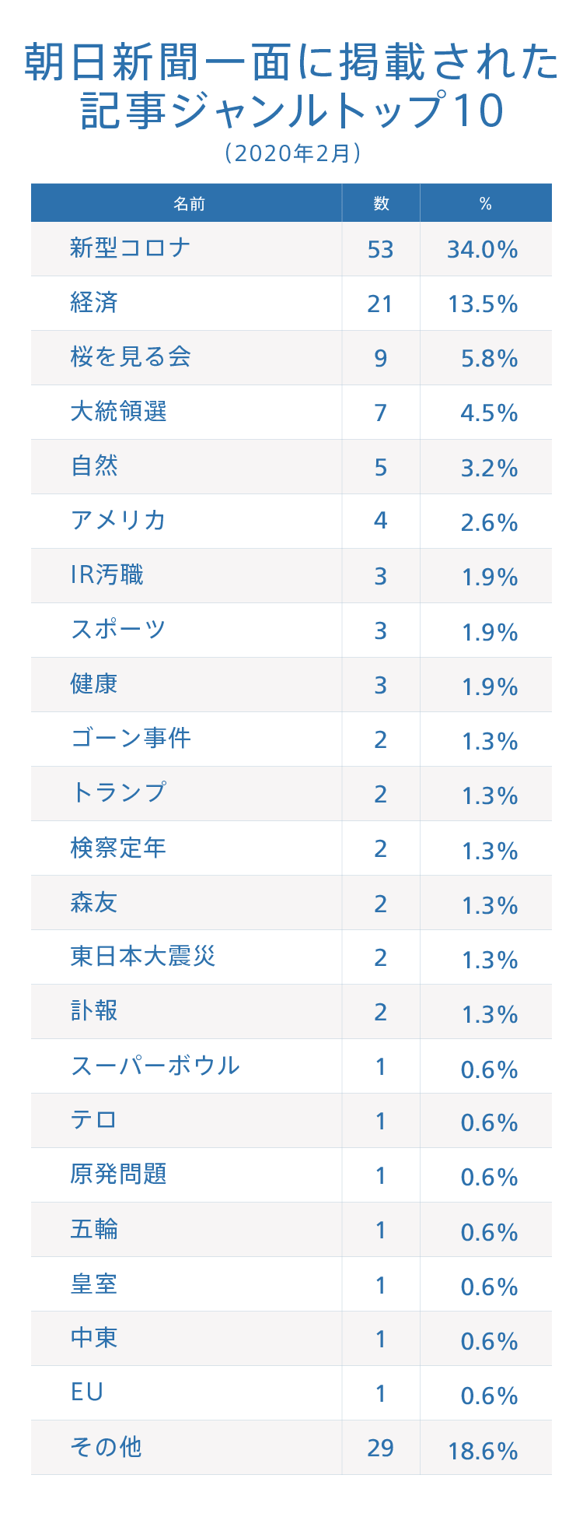
Task: Click the 自然 genre cell
Action: [x=94, y=466]
